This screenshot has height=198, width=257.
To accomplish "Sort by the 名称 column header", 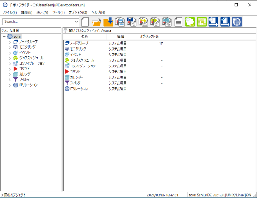I will [x=85, y=37].
